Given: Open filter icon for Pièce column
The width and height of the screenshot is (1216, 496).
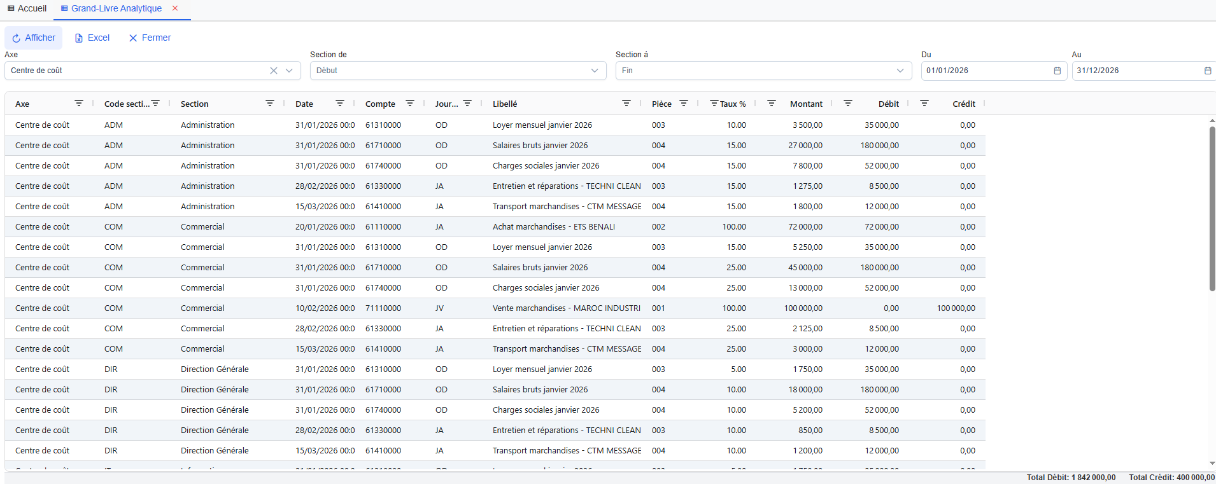Looking at the screenshot, I should point(684,103).
